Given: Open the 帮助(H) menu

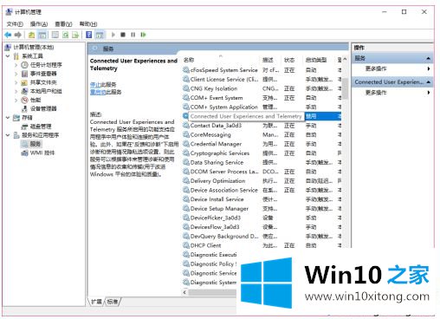Looking at the screenshot, I should click(88, 24).
